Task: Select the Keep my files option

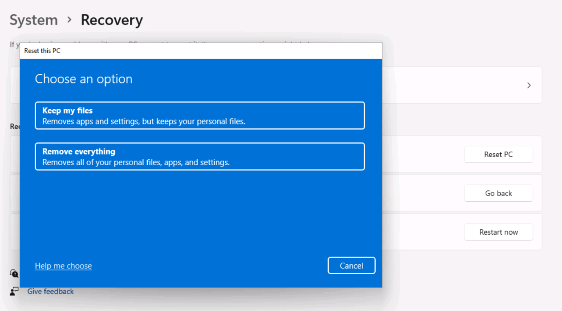Action: tap(200, 116)
